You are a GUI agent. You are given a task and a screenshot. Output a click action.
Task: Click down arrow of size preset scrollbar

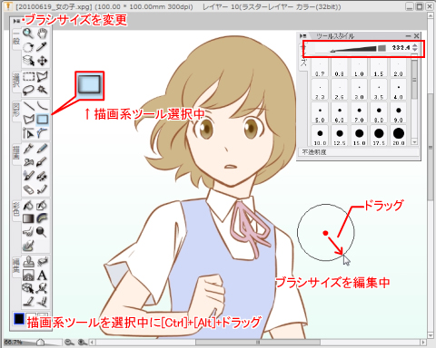[414, 141]
